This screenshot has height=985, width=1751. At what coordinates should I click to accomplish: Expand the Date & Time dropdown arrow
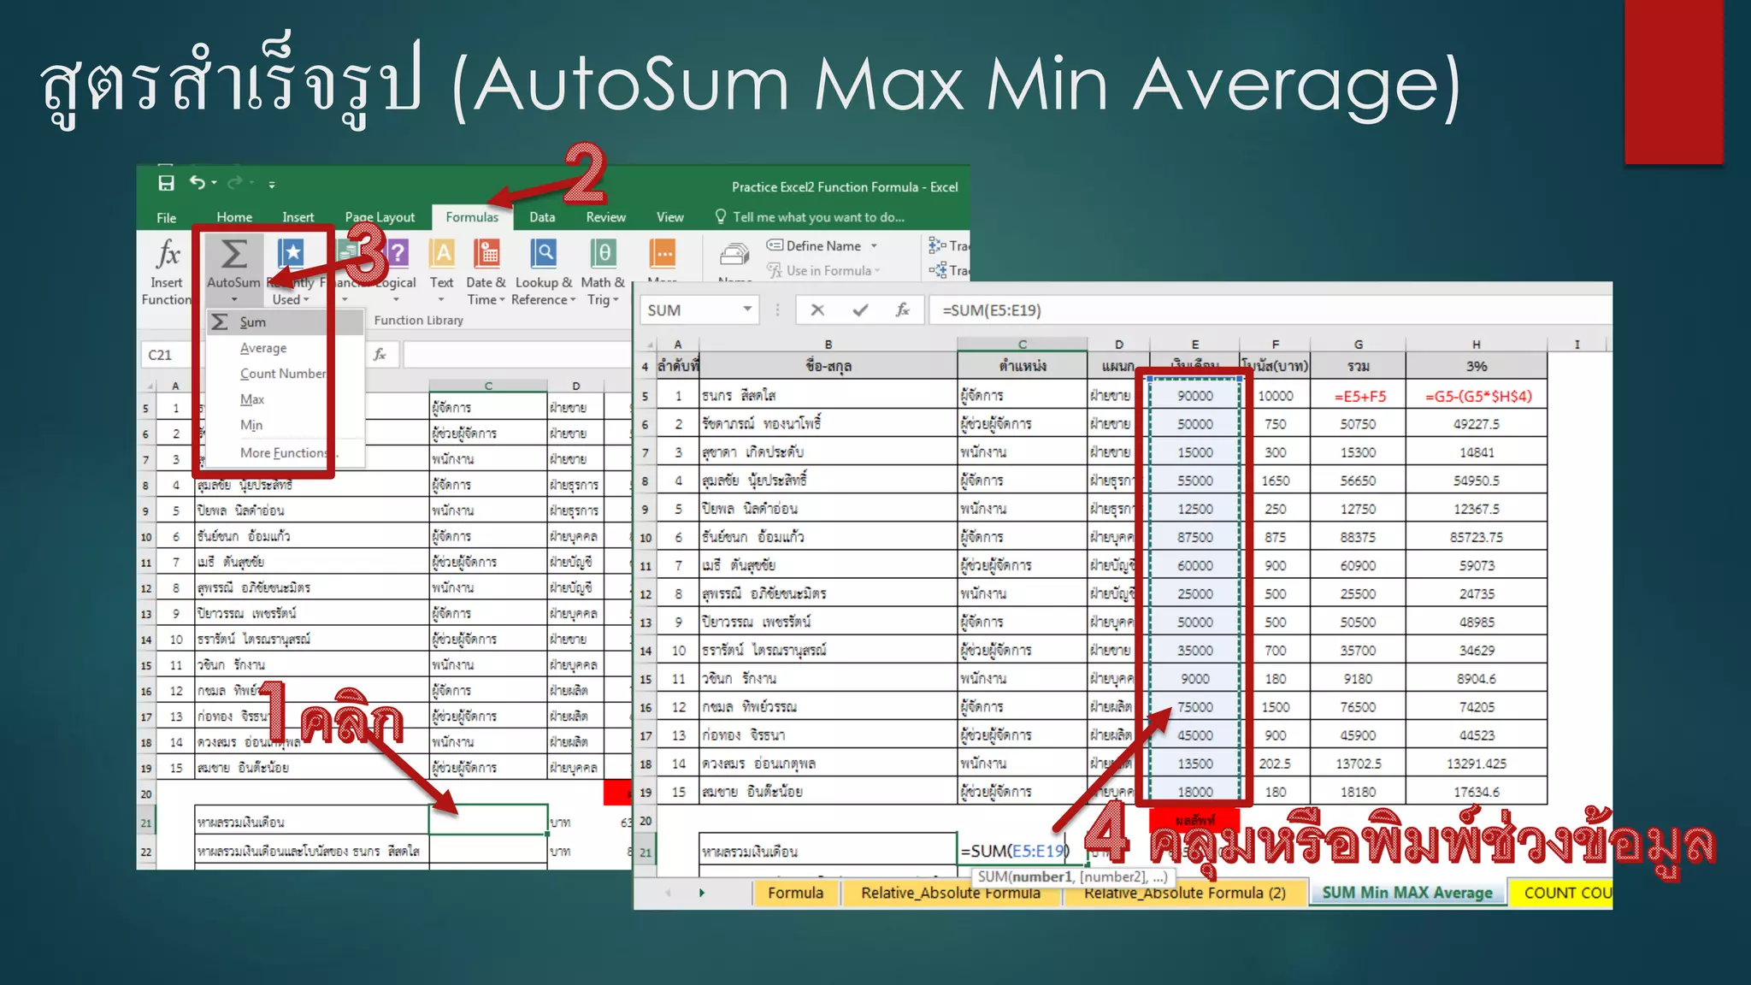[x=502, y=300]
